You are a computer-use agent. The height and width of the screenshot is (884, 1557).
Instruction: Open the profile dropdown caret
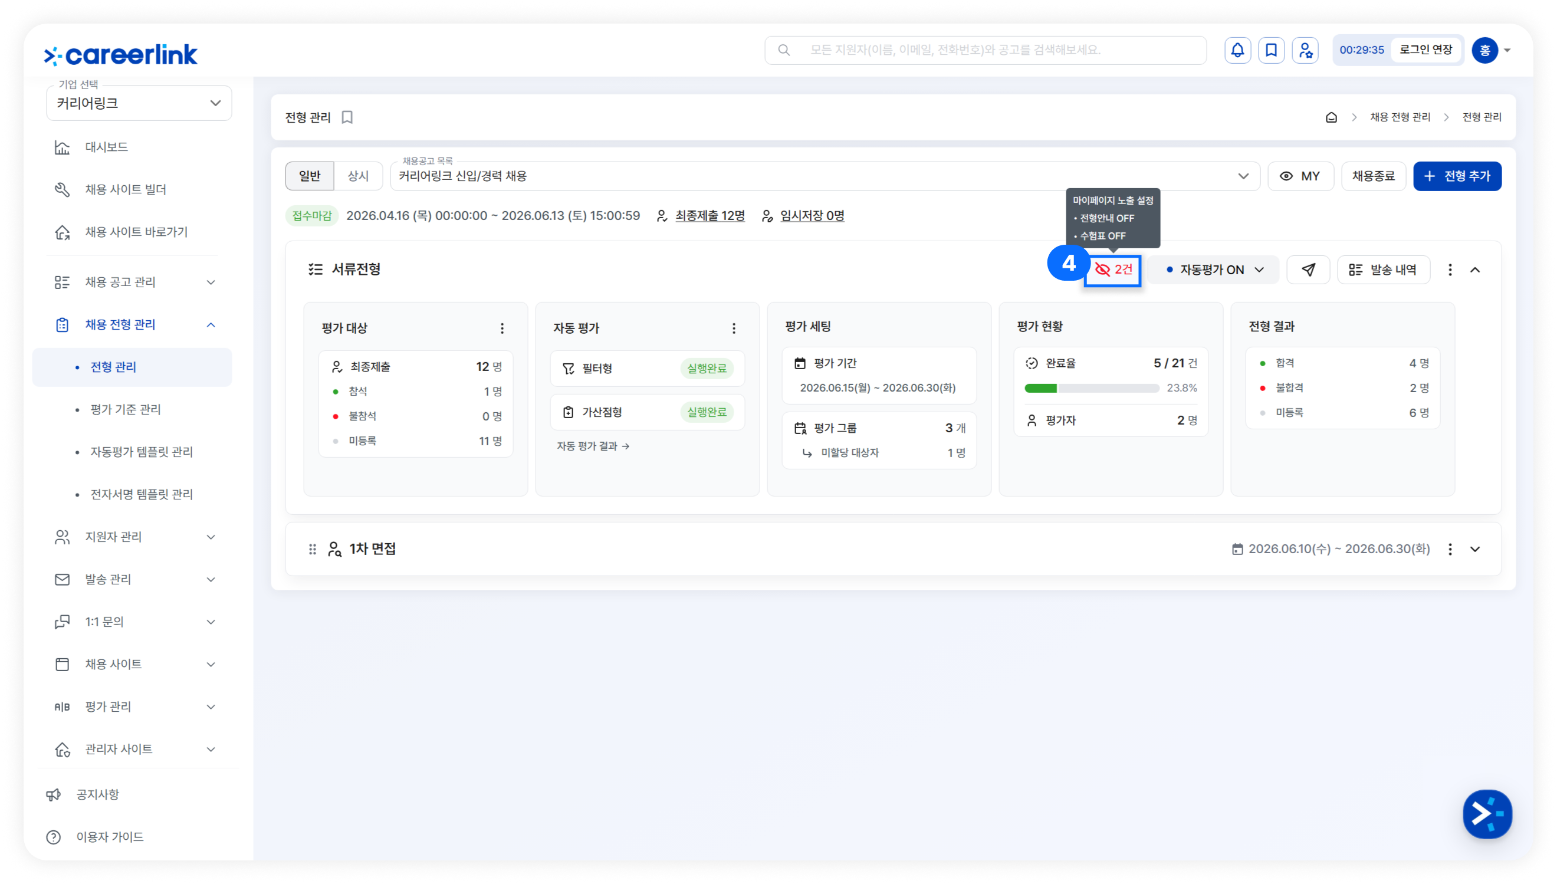[x=1507, y=50]
